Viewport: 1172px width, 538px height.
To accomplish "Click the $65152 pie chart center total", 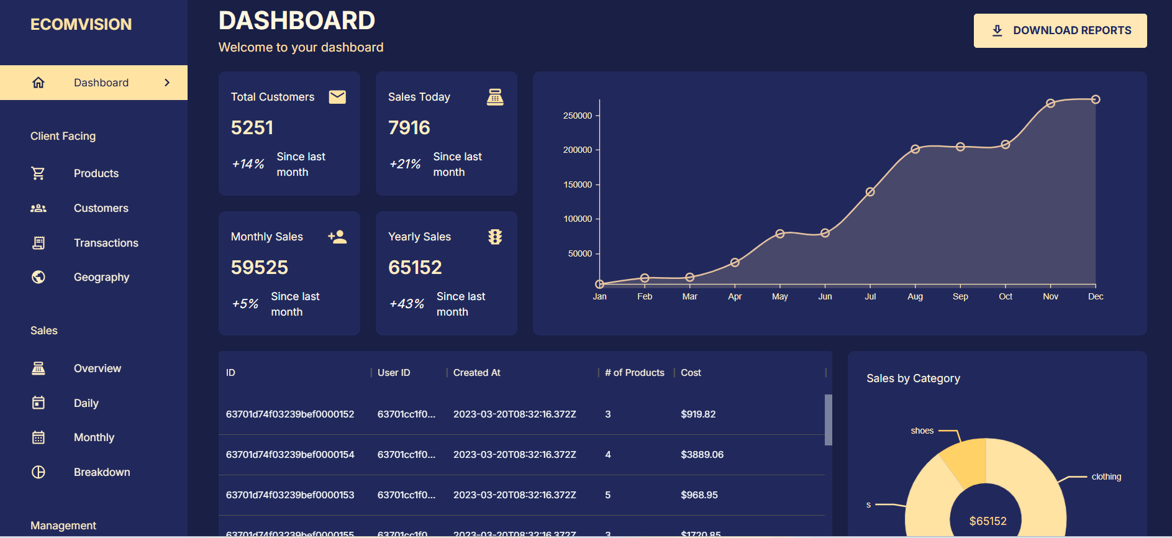I will (988, 521).
